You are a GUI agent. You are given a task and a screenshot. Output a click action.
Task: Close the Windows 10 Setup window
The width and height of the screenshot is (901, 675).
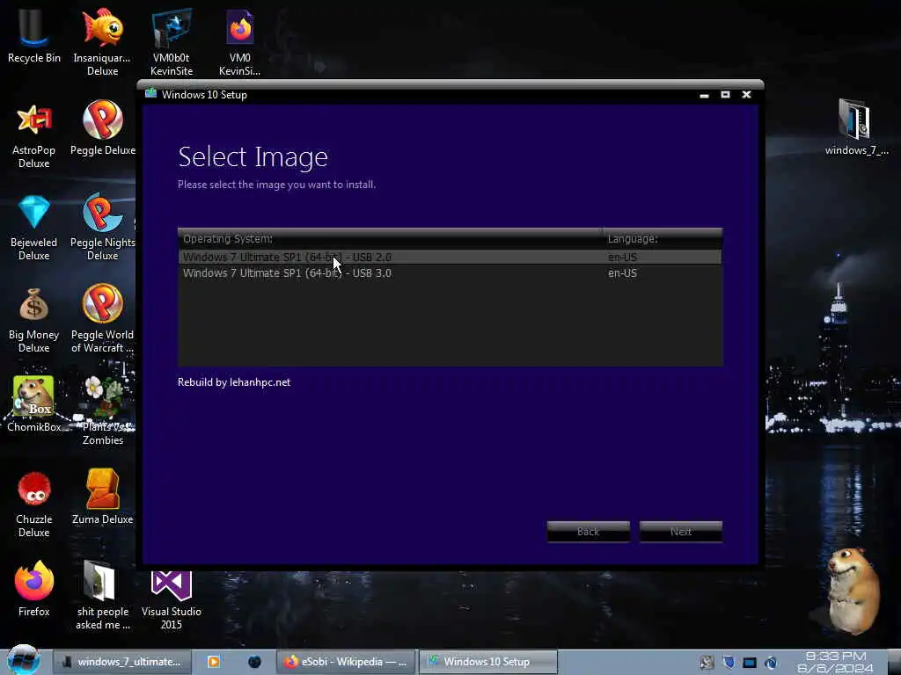coord(746,95)
